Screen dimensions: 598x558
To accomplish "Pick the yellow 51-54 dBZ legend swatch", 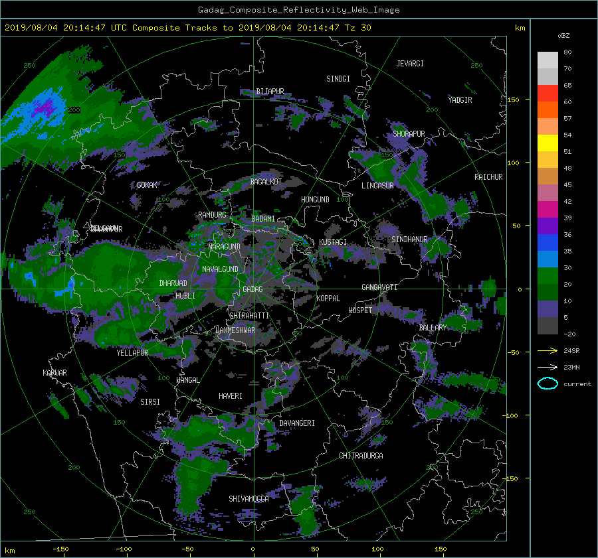I will (548, 143).
